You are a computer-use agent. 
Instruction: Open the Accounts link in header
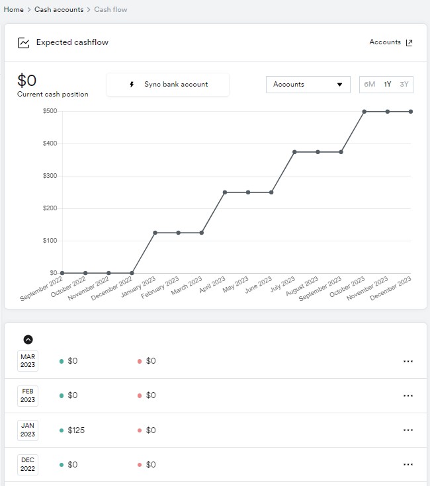(x=385, y=42)
